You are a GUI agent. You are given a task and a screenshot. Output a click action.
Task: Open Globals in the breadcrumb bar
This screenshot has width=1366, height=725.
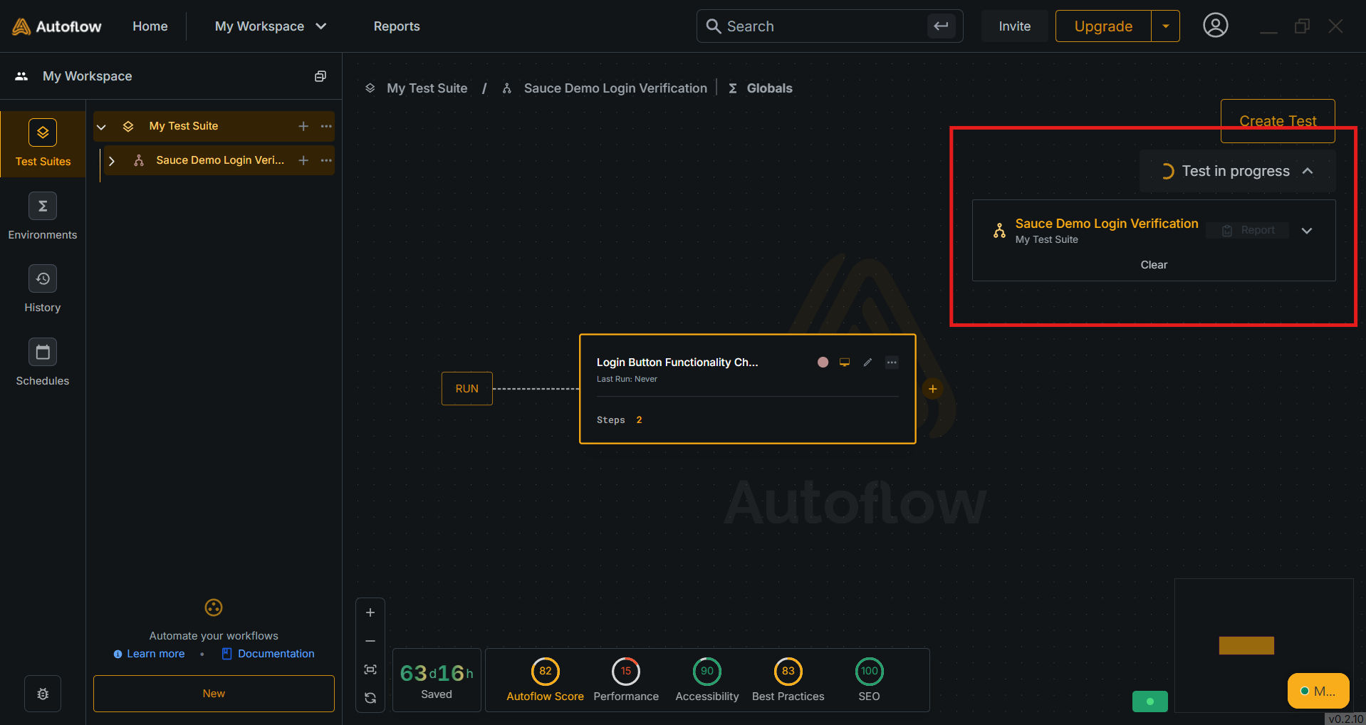tap(761, 88)
